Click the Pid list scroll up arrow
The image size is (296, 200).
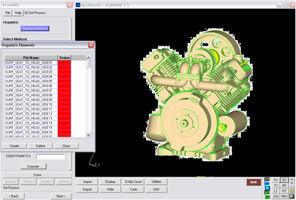88,58
